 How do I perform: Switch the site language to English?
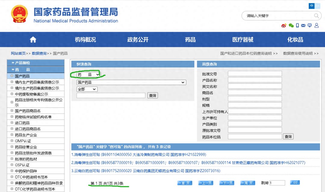(318, 6)
